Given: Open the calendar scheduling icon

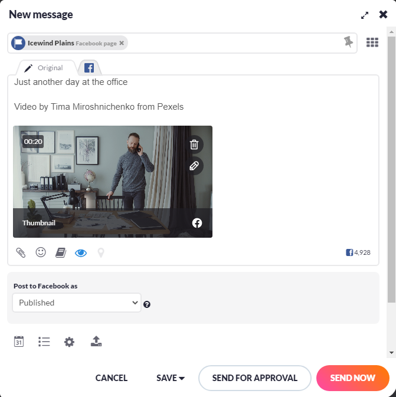Looking at the screenshot, I should 19,342.
